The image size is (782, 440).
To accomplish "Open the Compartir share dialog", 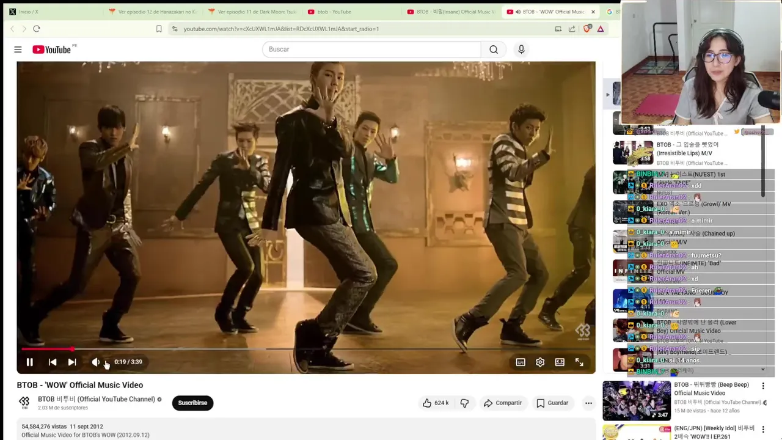I will (503, 403).
